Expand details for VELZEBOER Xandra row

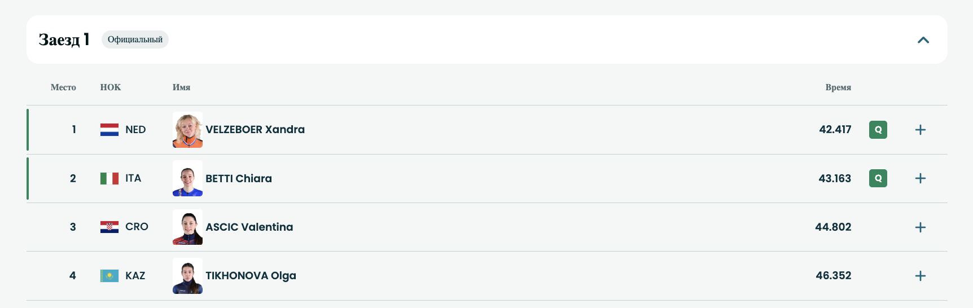pyautogui.click(x=920, y=130)
